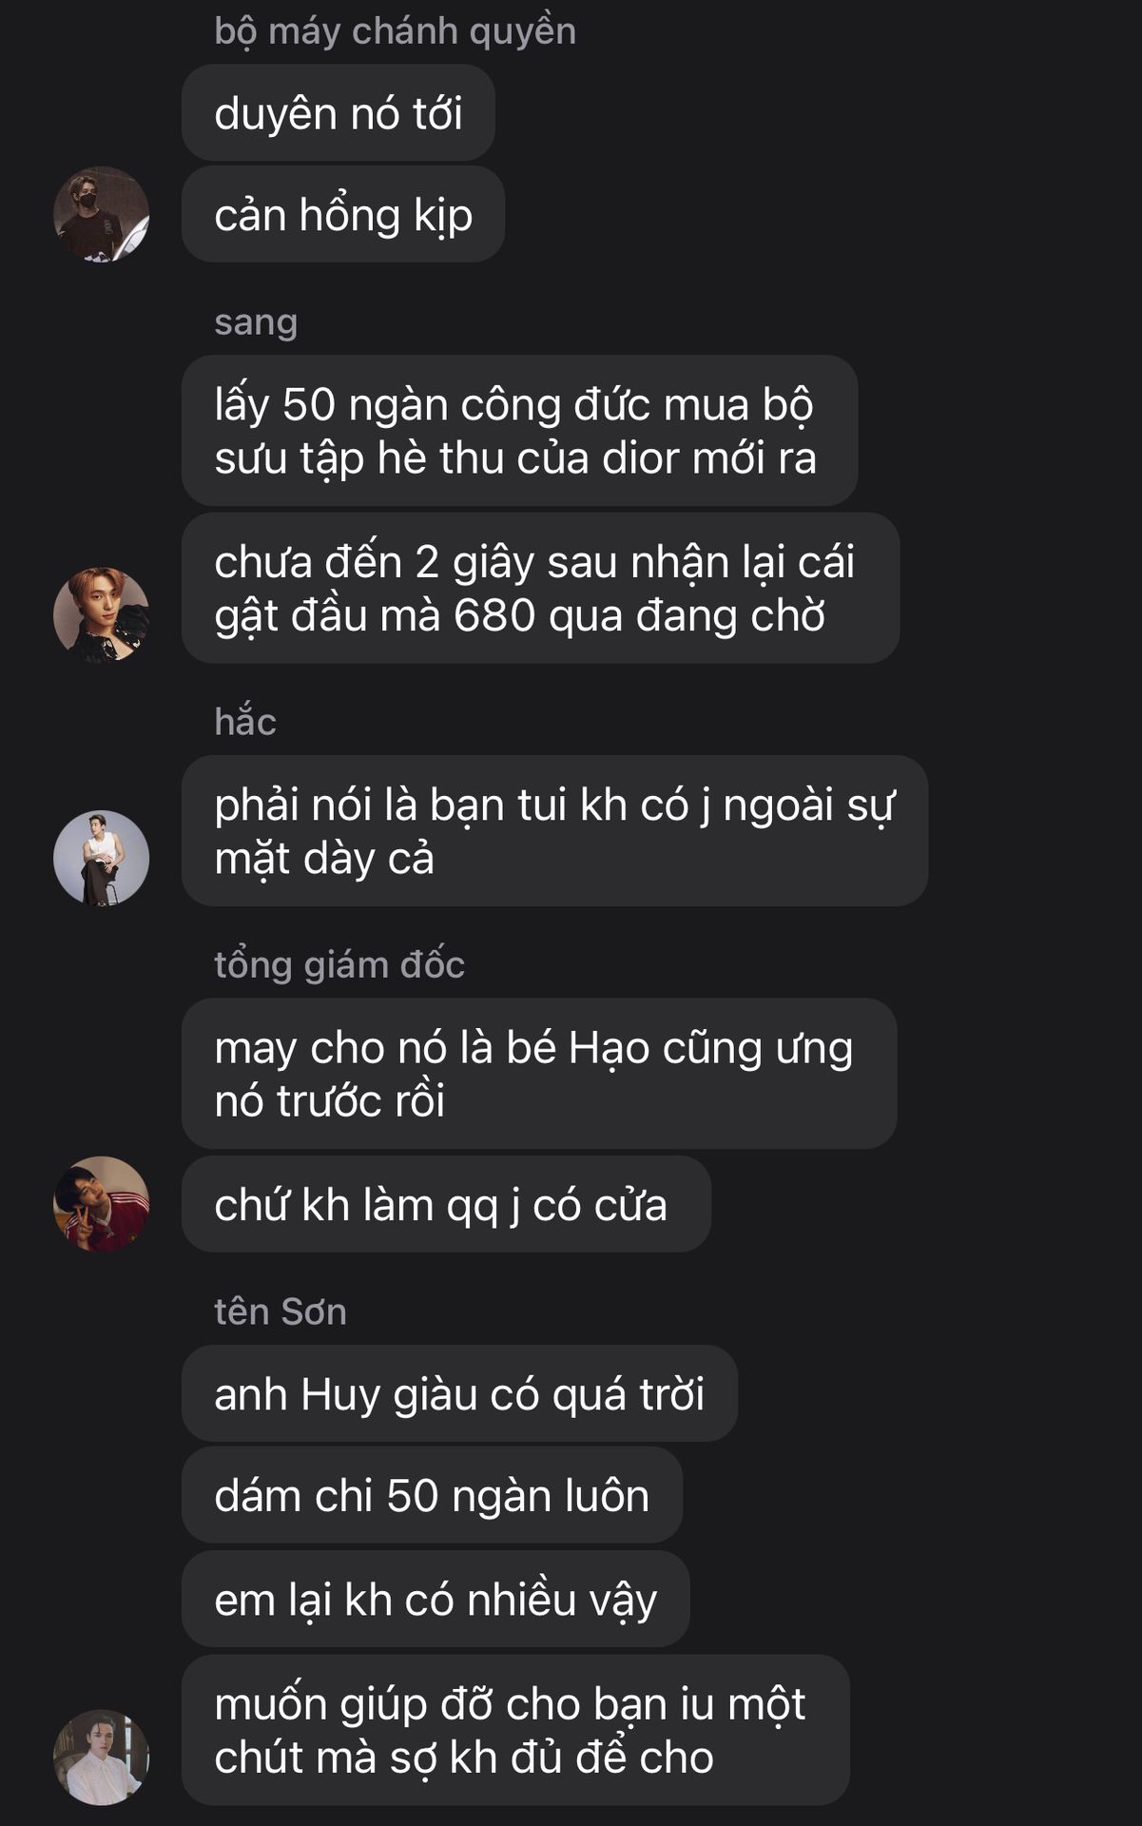This screenshot has height=1826, width=1142.
Task: Tap sender name 'tên Sơn'
Action: click(281, 1311)
